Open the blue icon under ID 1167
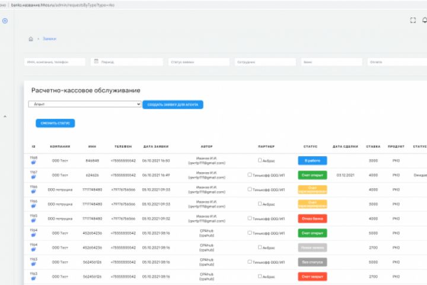The height and width of the screenshot is (285, 427). 33,177
